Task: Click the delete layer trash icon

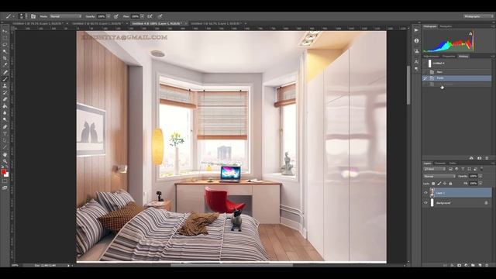Action: pos(487,265)
